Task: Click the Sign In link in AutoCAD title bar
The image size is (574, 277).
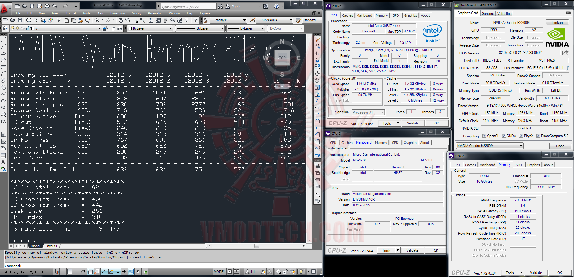Action: point(236,6)
